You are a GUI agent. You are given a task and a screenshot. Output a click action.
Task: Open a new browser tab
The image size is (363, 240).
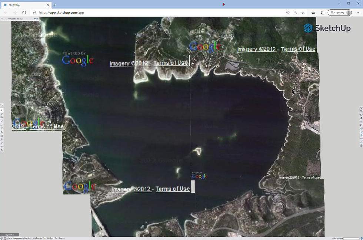click(x=55, y=5)
